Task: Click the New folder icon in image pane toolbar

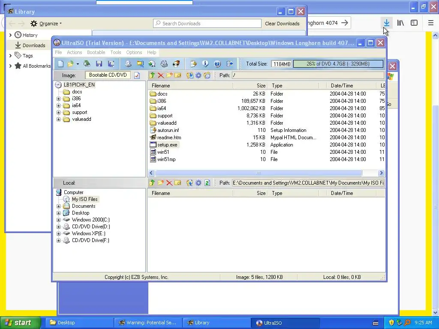Action: point(169,75)
